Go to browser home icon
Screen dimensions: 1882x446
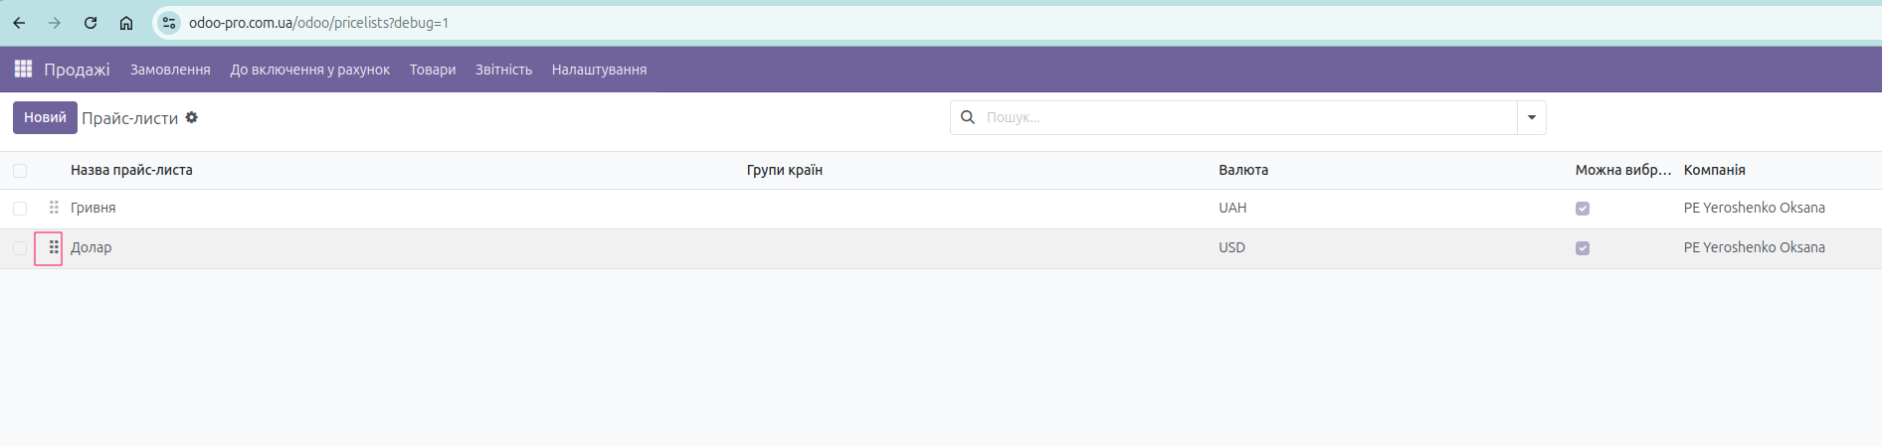click(126, 23)
